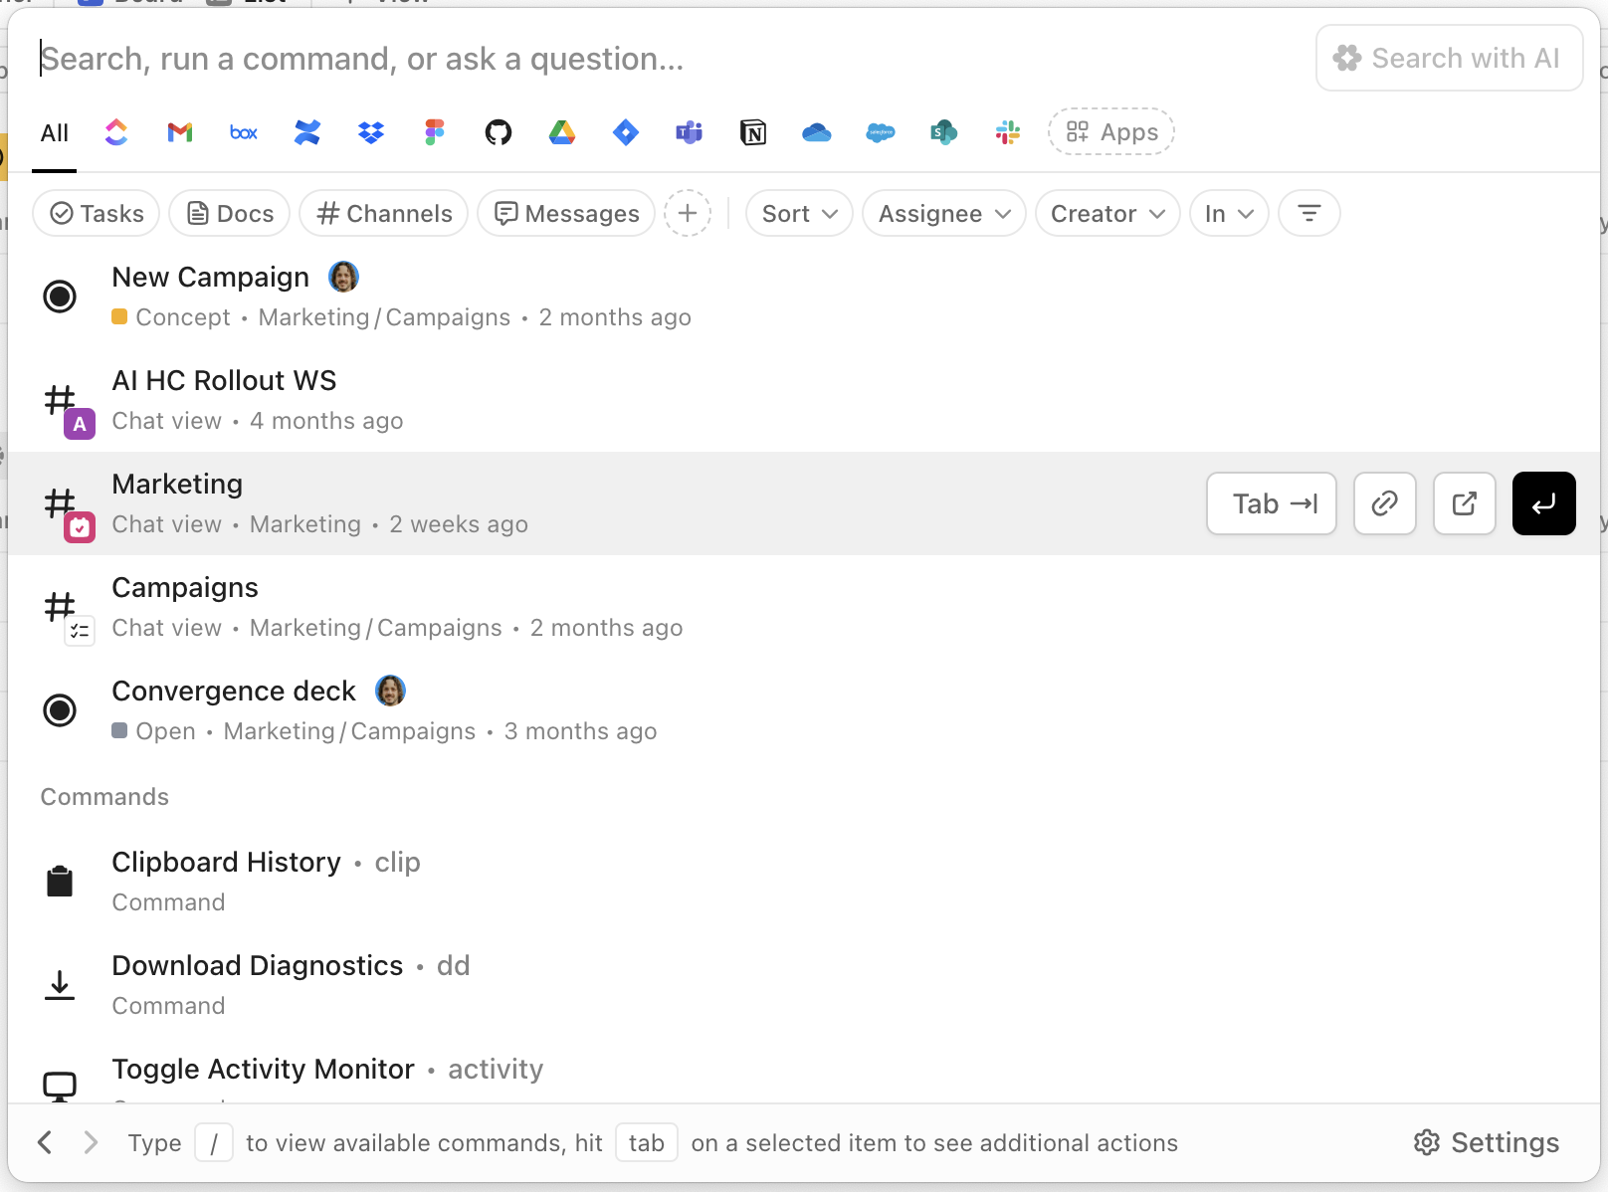Toggle the Tasks result filter
The height and width of the screenshot is (1192, 1608).
(96, 213)
